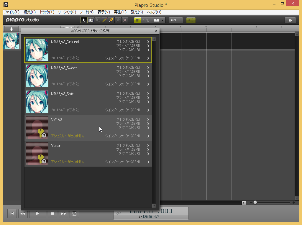Open the リージョン(R) menu
The width and height of the screenshot is (302, 225).
click(67, 12)
